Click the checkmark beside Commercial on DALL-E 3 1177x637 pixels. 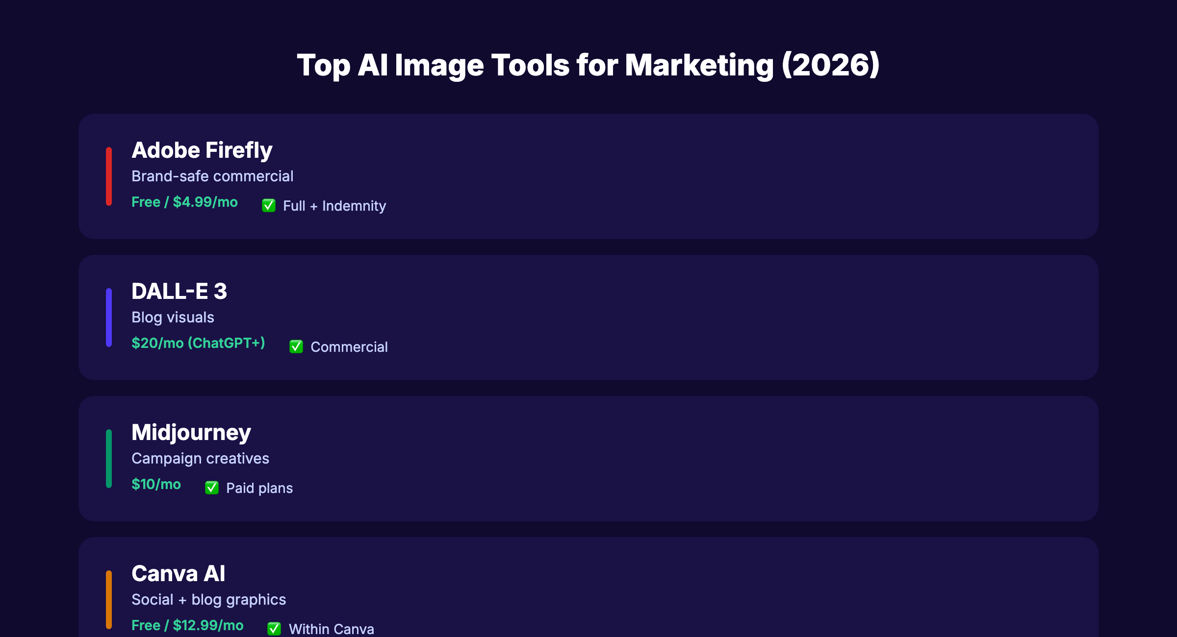click(296, 347)
